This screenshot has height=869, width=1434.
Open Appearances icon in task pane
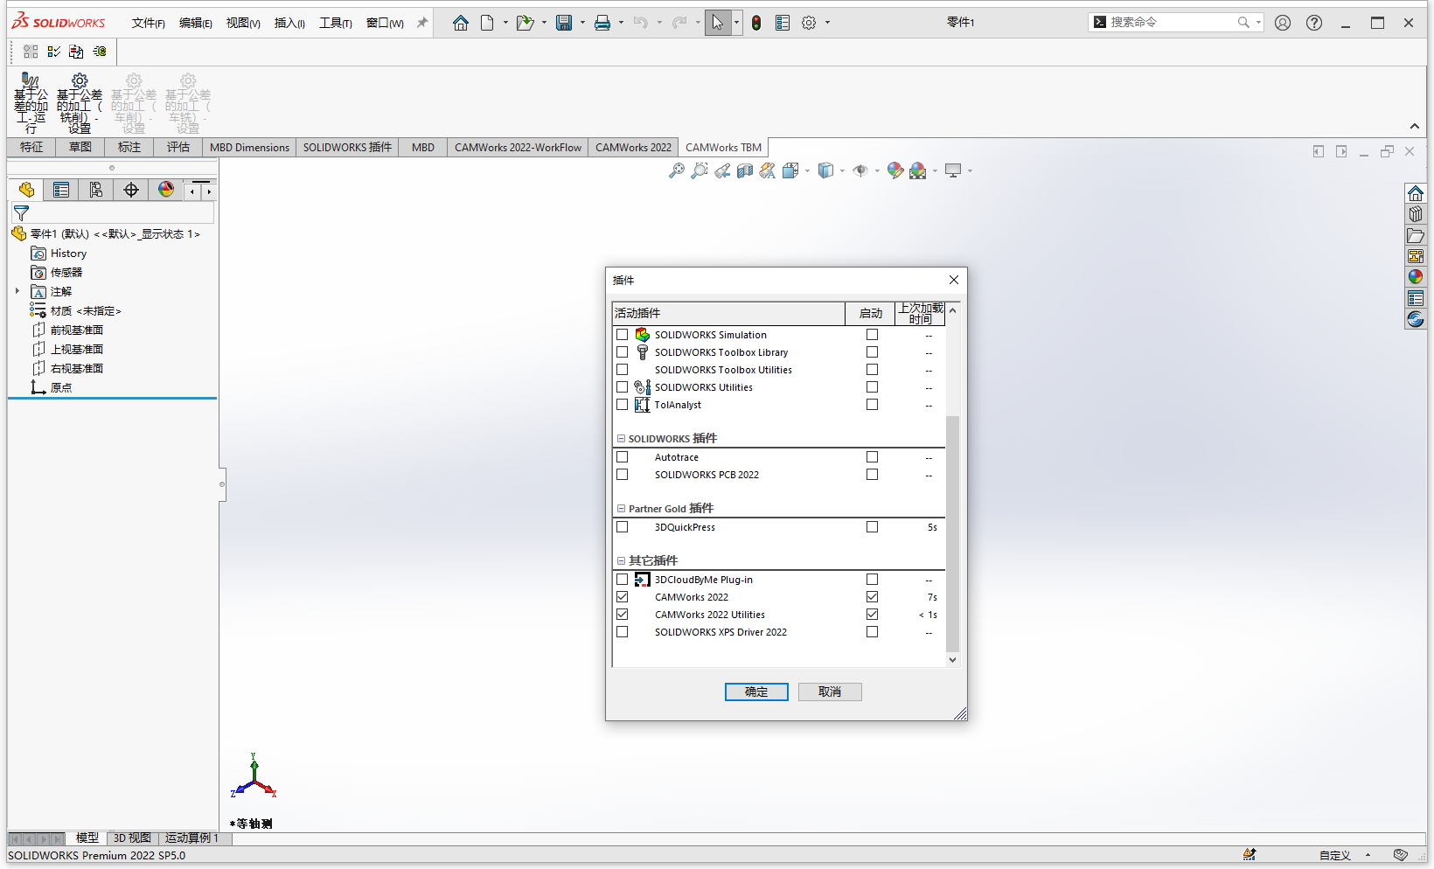[1416, 277]
